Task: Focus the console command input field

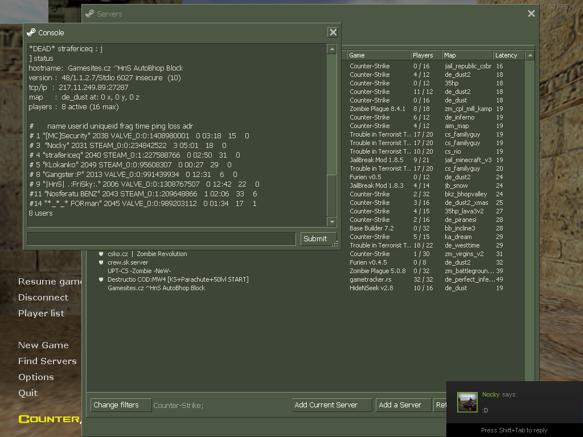Action: [161, 238]
